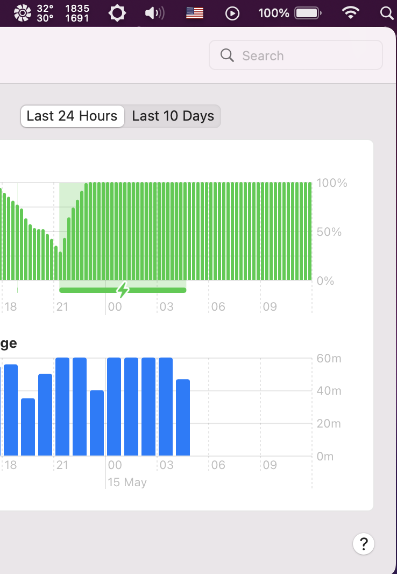
Task: Switch to the Last 10 Days tab
Action: coord(173,116)
